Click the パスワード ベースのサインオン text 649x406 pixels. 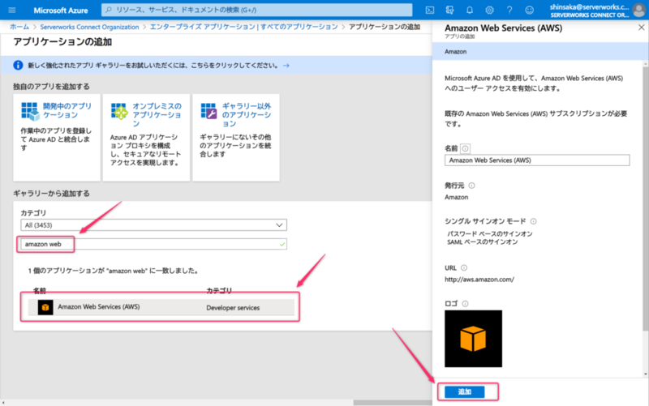tap(490, 233)
